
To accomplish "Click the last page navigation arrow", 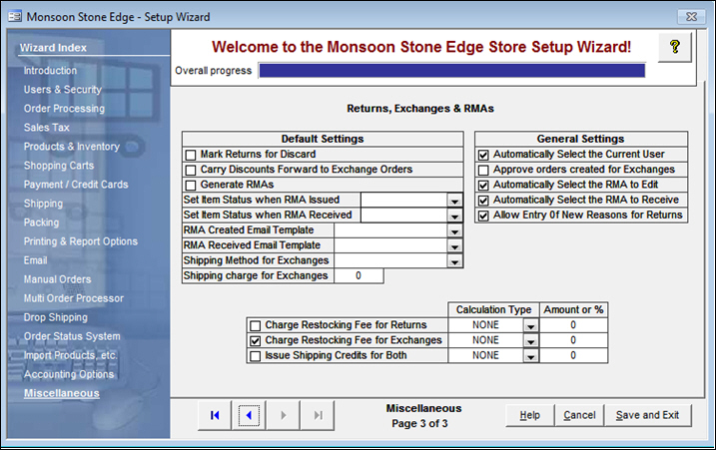I will [318, 415].
